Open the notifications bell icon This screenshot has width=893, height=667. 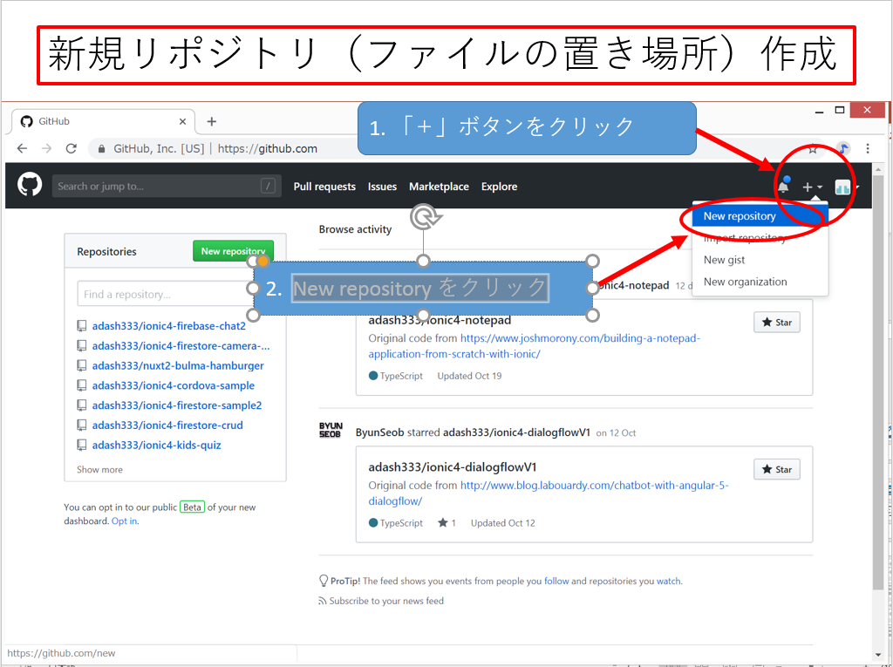(x=783, y=186)
